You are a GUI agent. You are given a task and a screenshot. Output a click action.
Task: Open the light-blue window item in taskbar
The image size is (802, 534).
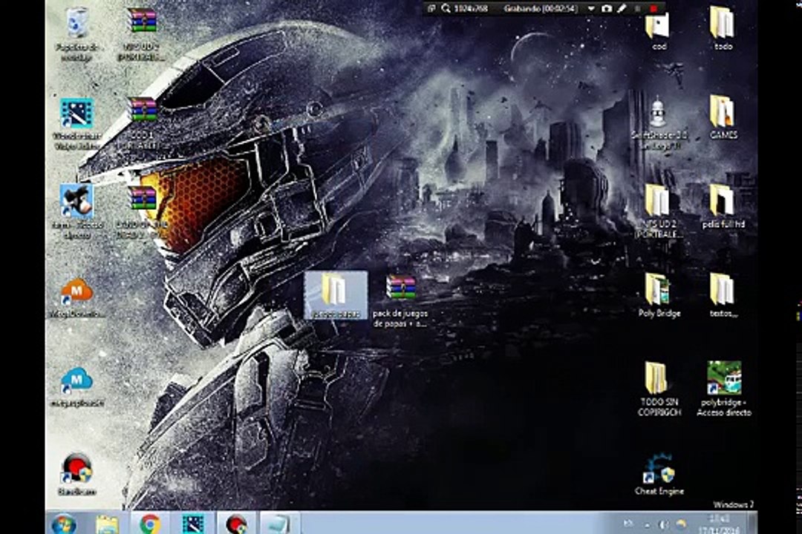click(279, 524)
